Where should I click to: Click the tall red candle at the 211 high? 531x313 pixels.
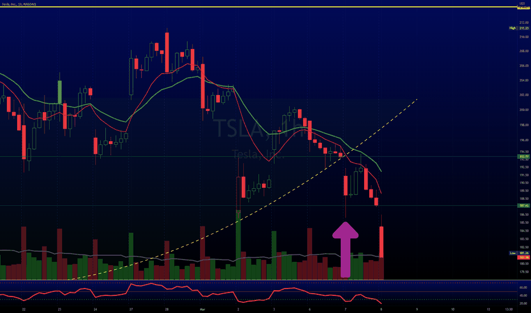167,52
